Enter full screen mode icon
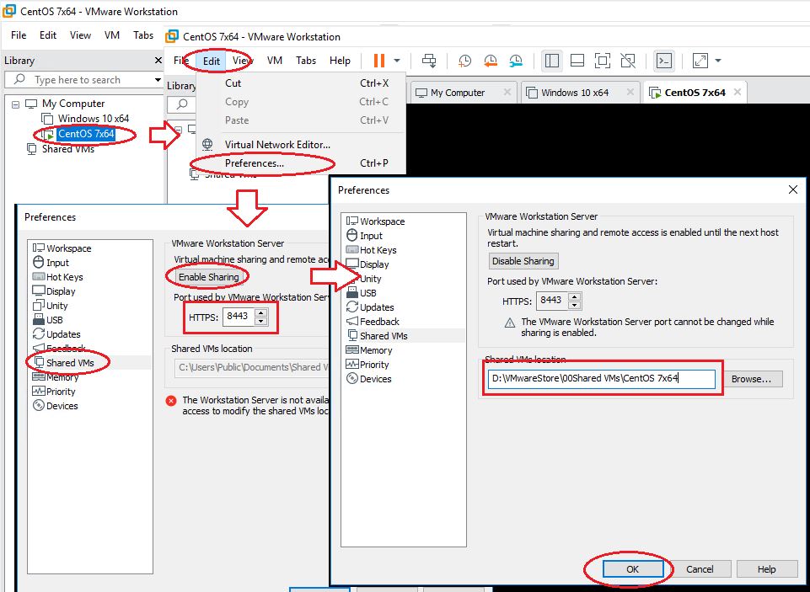The image size is (810, 592). tap(603, 61)
